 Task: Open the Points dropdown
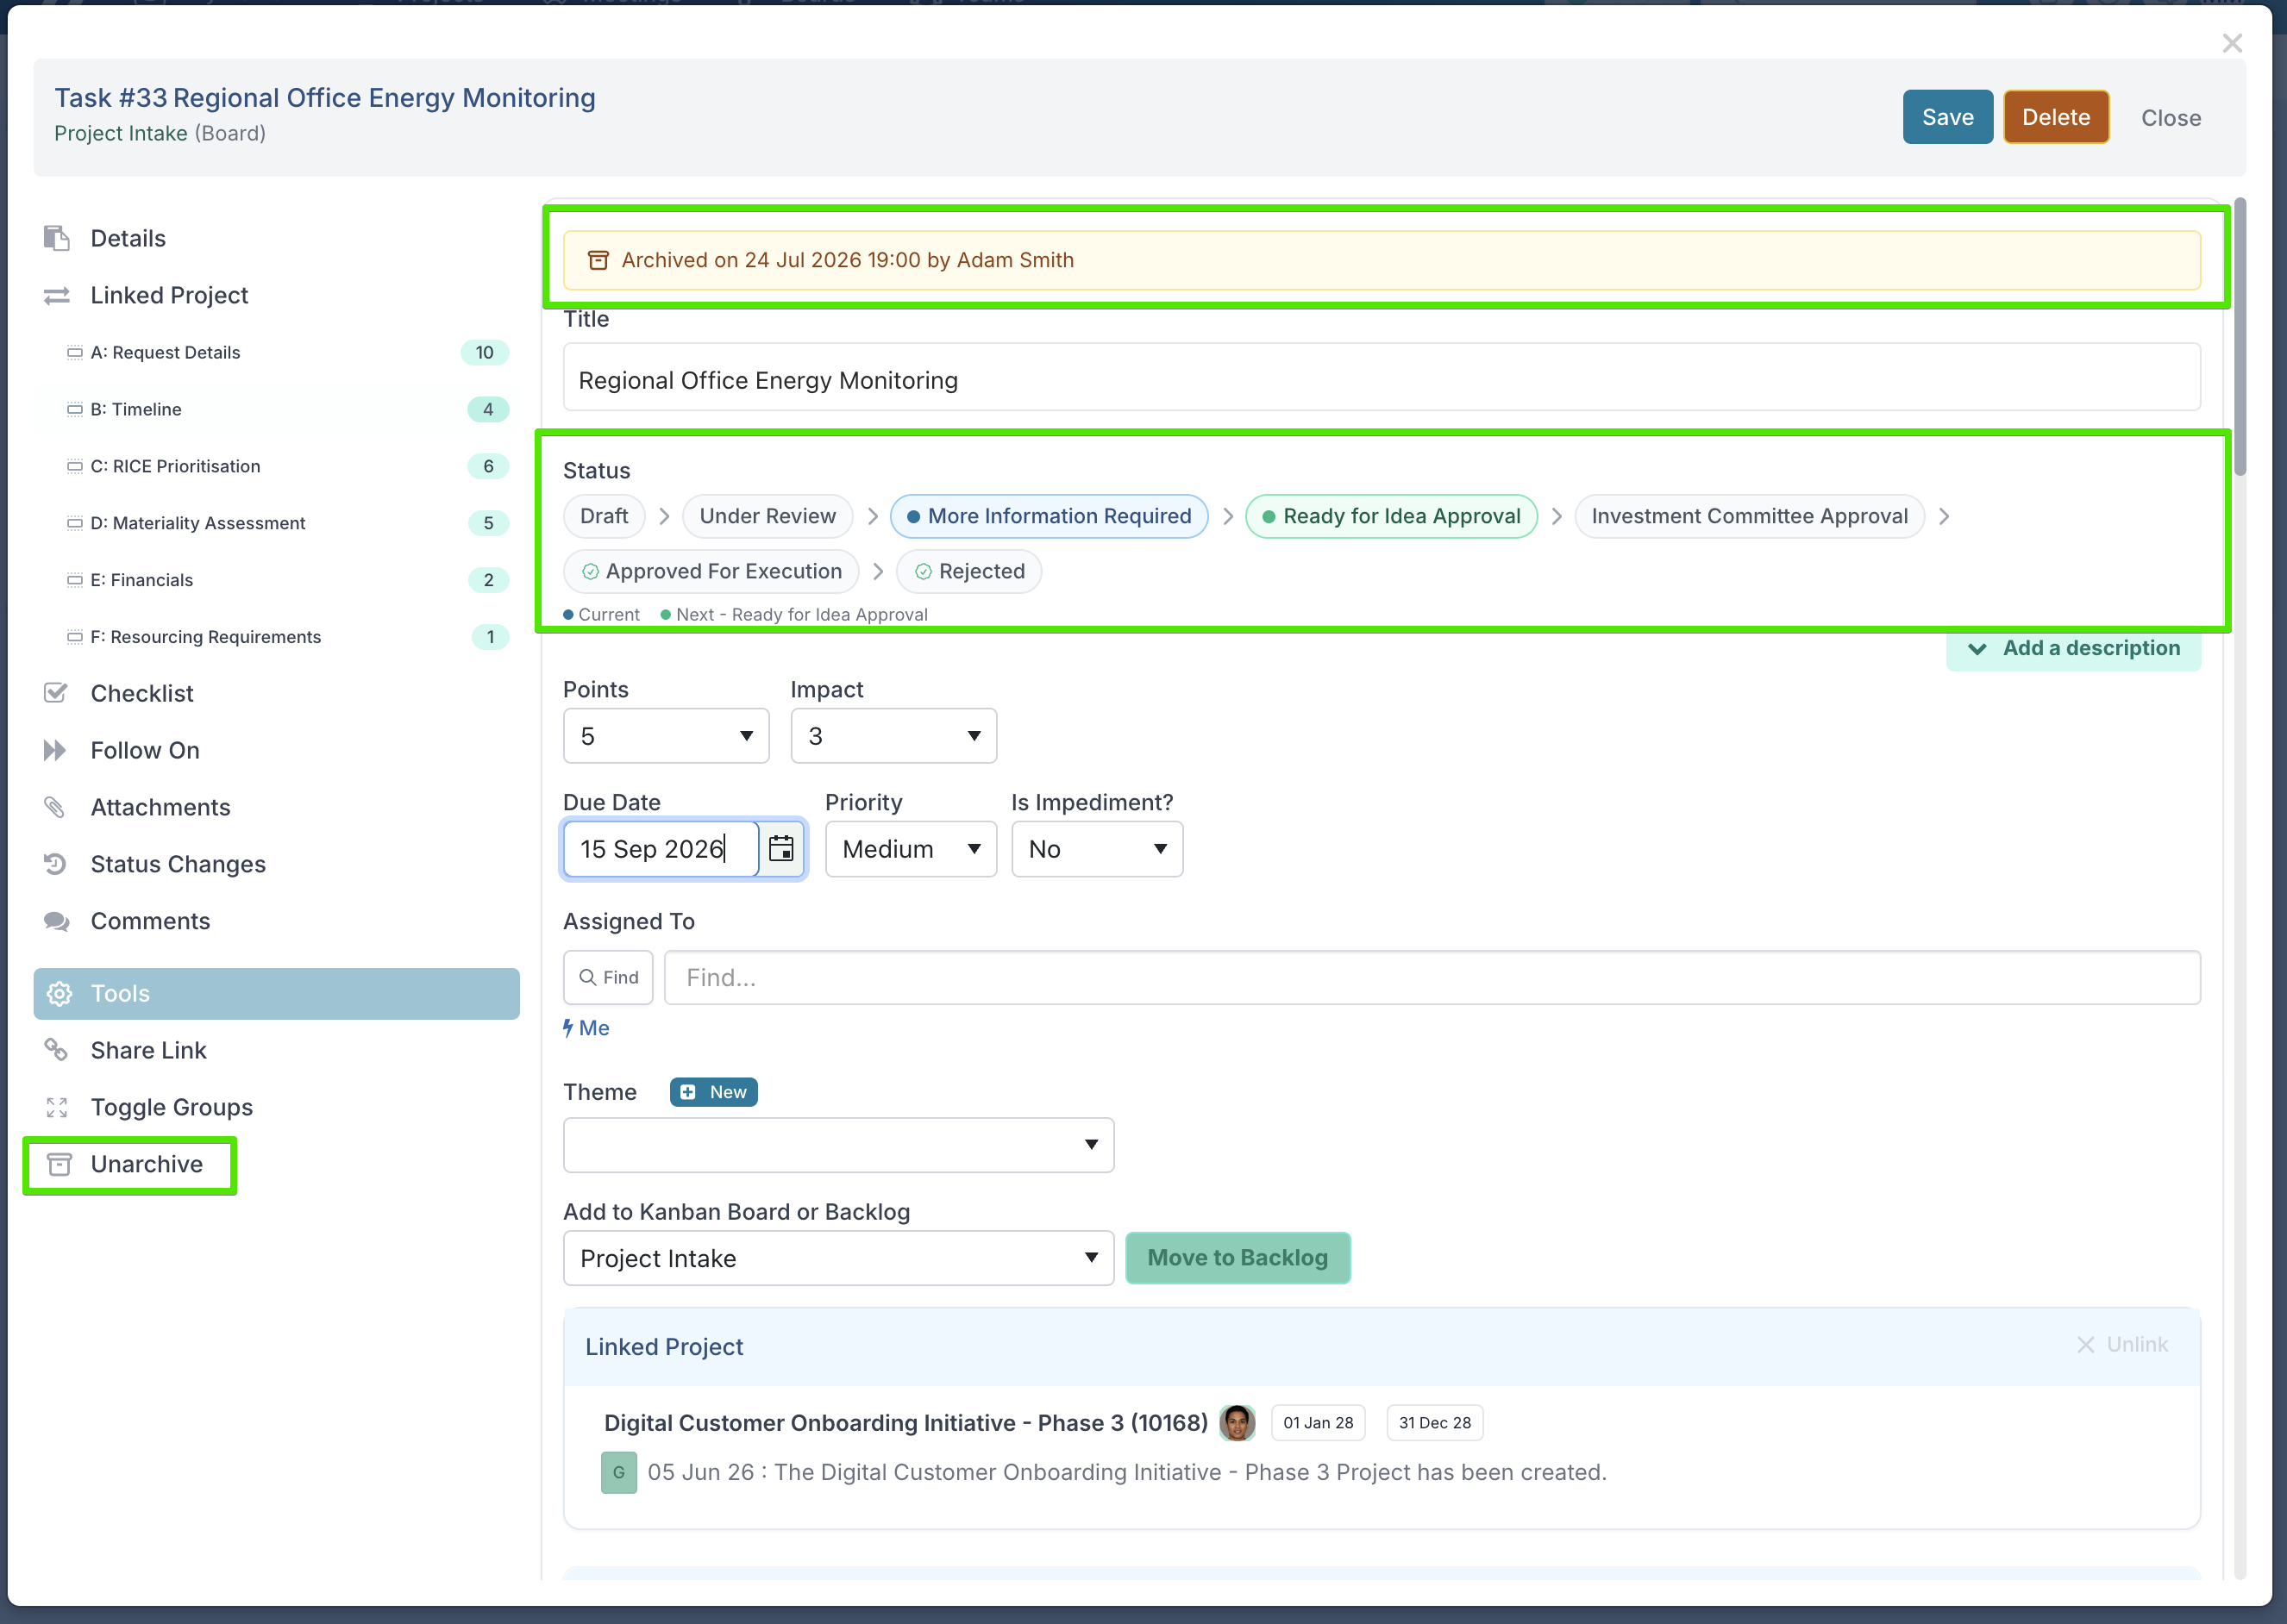tap(667, 736)
